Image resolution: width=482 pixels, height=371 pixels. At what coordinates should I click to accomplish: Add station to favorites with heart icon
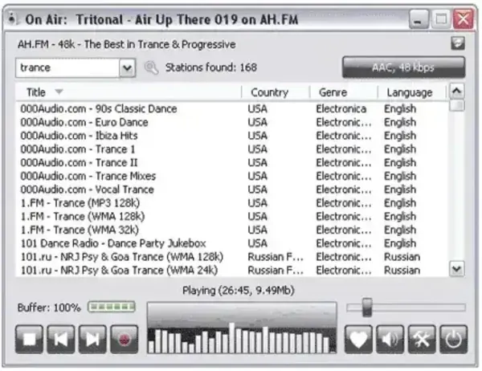point(358,340)
